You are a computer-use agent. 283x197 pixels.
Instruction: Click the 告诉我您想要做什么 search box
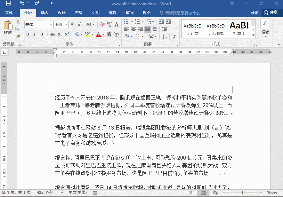(x=182, y=13)
